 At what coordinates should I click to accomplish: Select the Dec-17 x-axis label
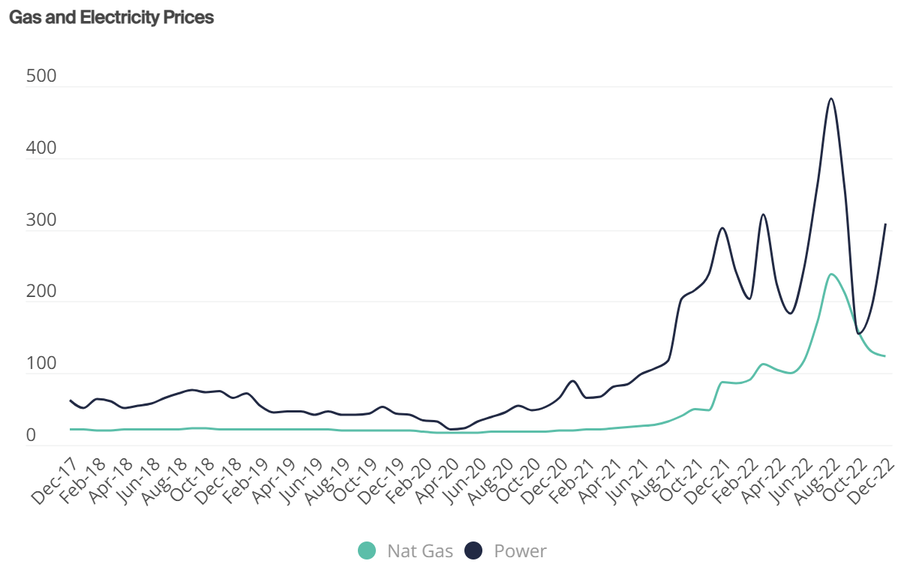54,476
